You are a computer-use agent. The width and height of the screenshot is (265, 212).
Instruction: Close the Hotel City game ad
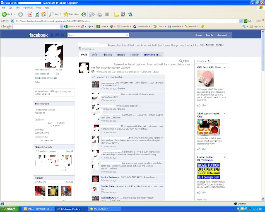coord(224,113)
